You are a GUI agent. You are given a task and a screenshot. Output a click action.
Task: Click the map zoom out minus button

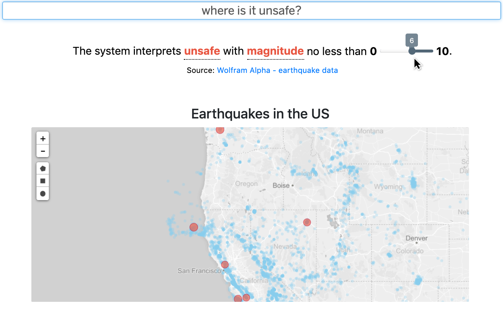coord(43,151)
